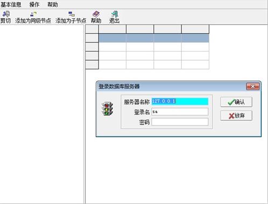268x204 pixels.
Task: Click the empty 密码 password field
Action: tap(180, 122)
